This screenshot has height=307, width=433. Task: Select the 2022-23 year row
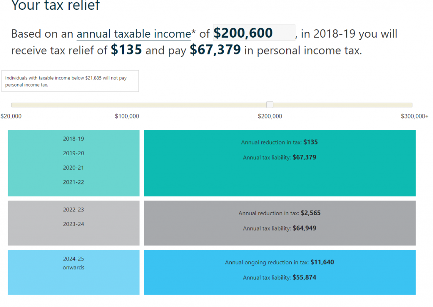click(x=74, y=209)
